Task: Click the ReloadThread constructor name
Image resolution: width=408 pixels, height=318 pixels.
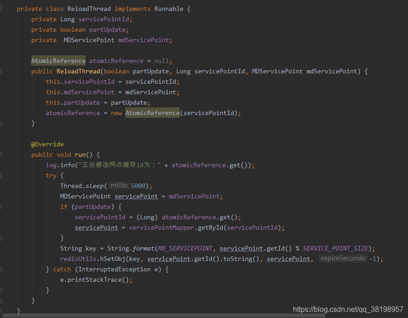Action: (78, 71)
